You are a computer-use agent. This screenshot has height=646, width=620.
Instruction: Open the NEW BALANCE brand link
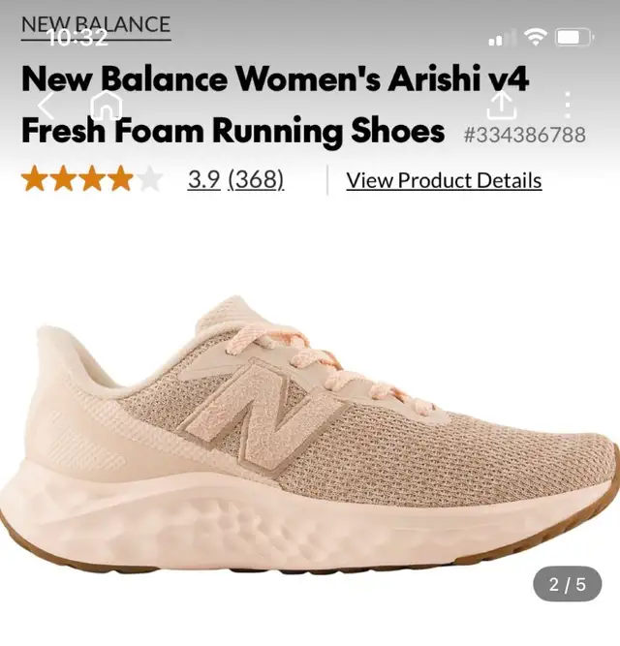96,25
